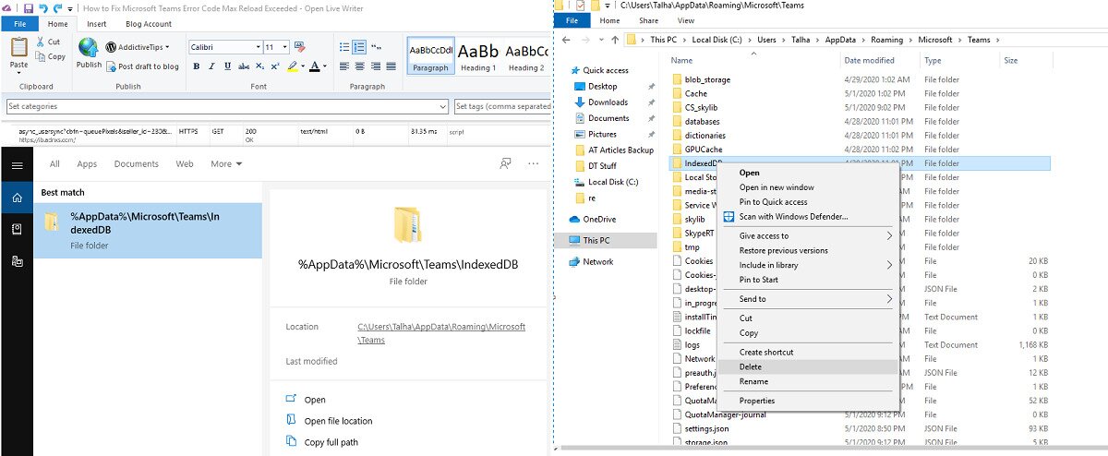Align paragraph right
The height and width of the screenshot is (456, 1108).
tap(375, 66)
